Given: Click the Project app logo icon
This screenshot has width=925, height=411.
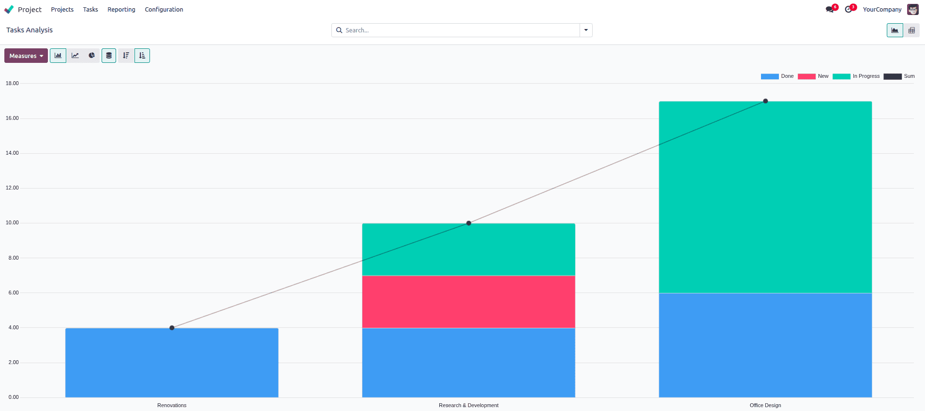Looking at the screenshot, I should click(9, 9).
